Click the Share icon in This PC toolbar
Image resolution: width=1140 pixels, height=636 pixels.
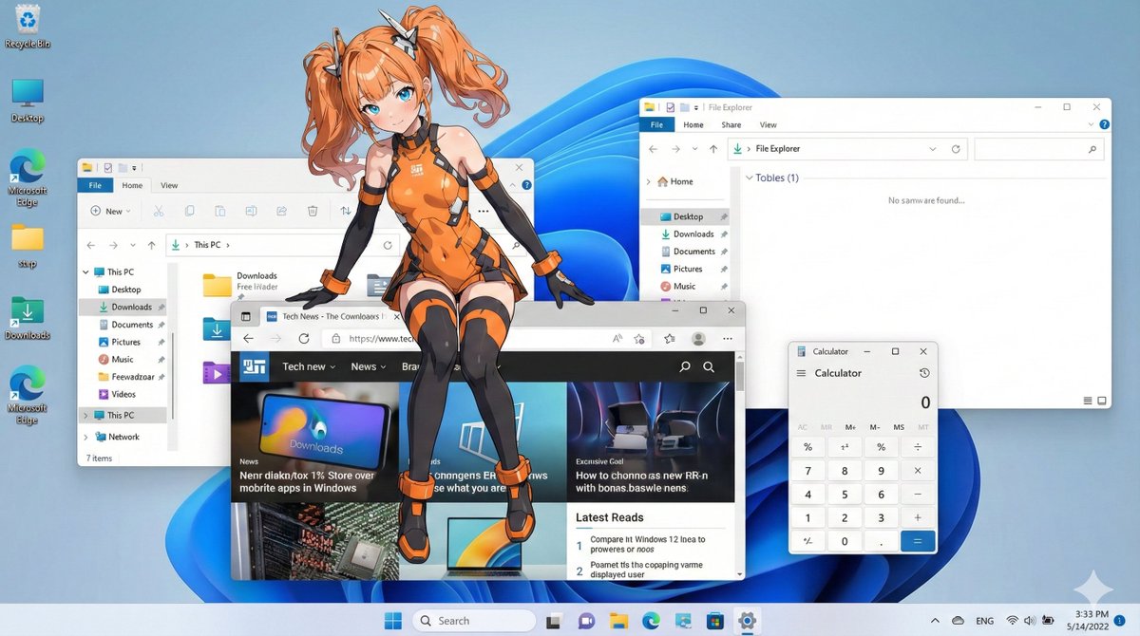tap(281, 211)
